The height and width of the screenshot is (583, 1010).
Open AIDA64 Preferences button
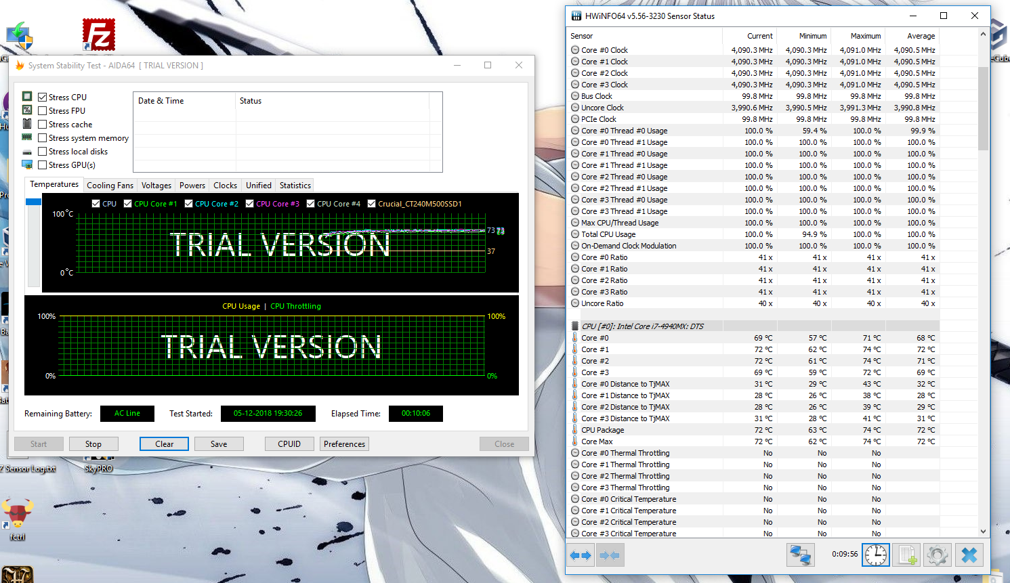tap(344, 444)
